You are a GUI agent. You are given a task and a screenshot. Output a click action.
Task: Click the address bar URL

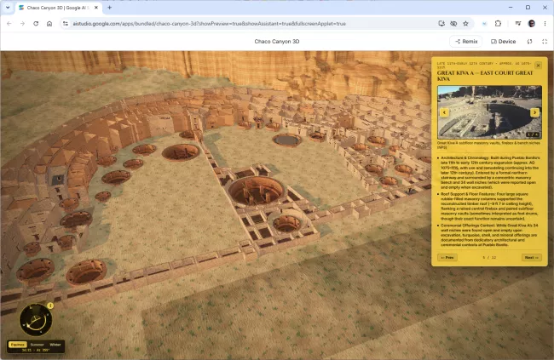click(x=209, y=24)
